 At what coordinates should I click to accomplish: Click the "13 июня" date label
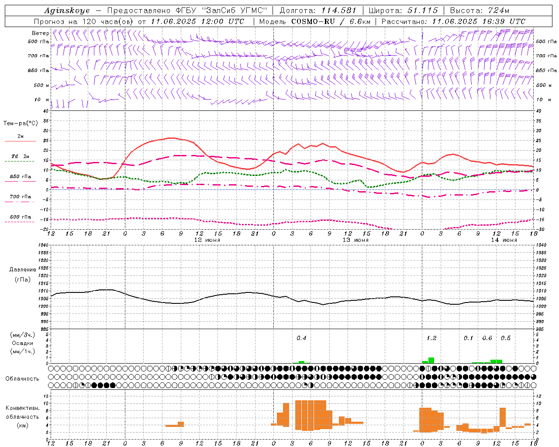tap(355, 240)
